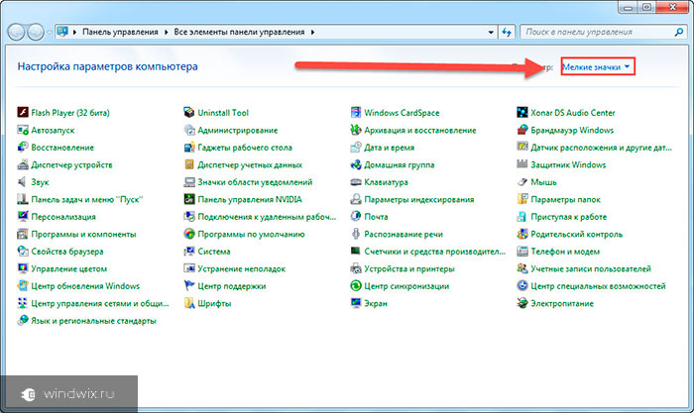Open the Программы и компоненты link
This screenshot has height=413, width=694.
(x=83, y=234)
